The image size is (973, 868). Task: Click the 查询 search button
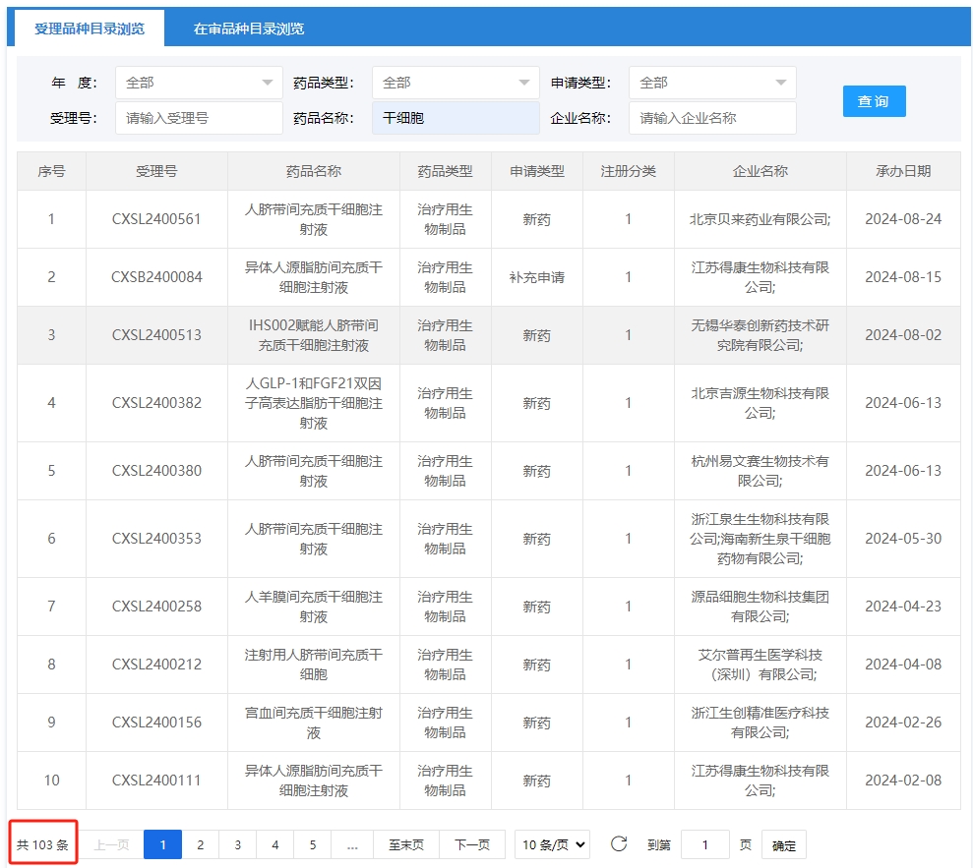[x=874, y=101]
